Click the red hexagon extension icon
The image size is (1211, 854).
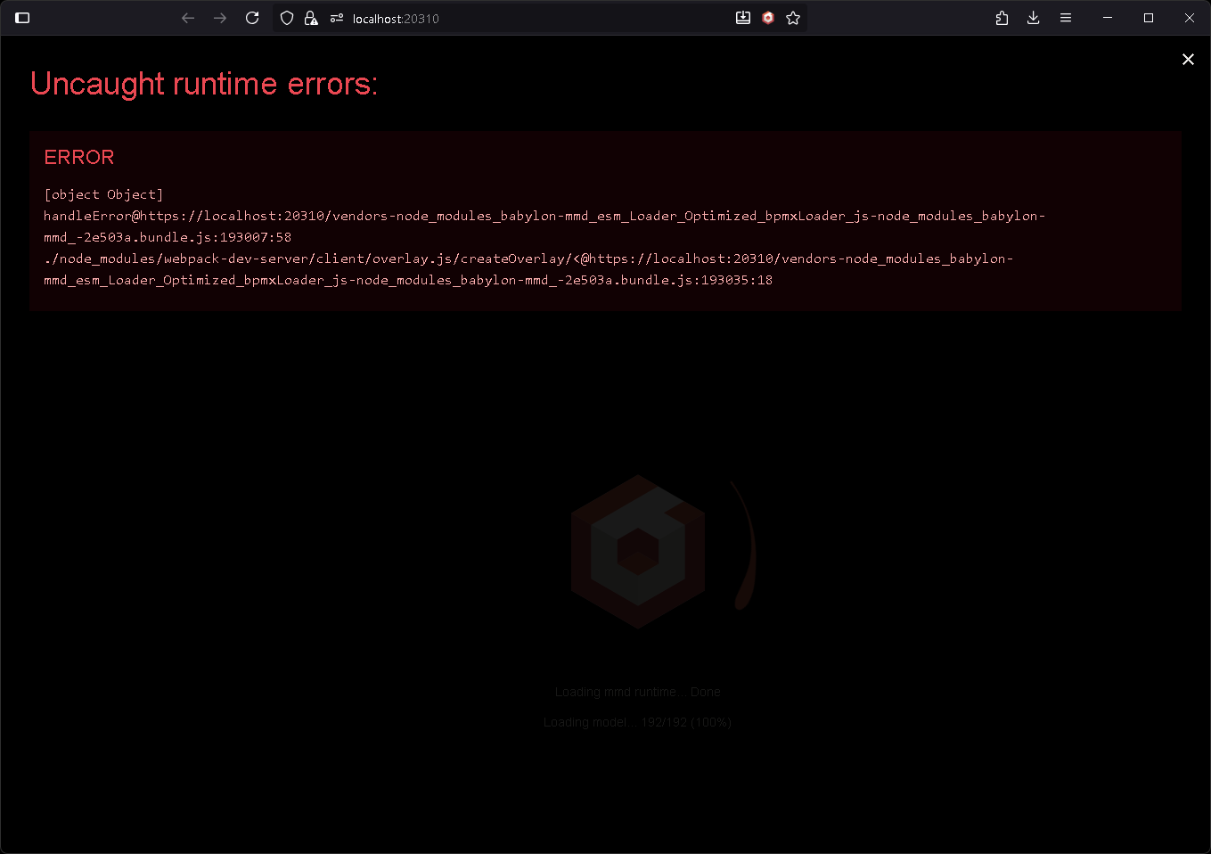(768, 18)
